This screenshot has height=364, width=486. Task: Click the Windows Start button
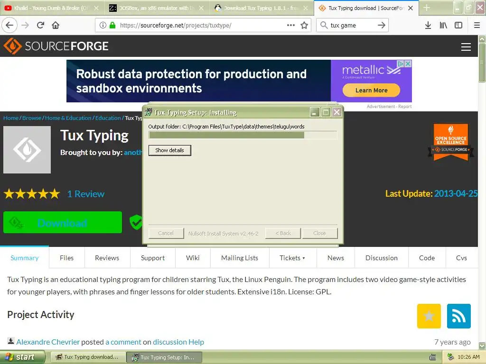[22, 357]
